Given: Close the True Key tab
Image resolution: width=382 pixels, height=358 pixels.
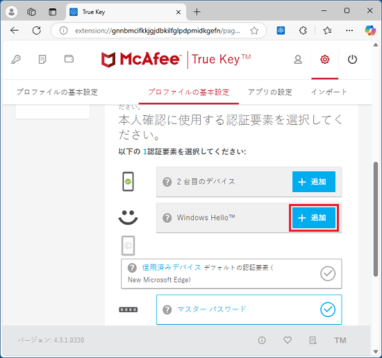Looking at the screenshot, I should [x=178, y=12].
